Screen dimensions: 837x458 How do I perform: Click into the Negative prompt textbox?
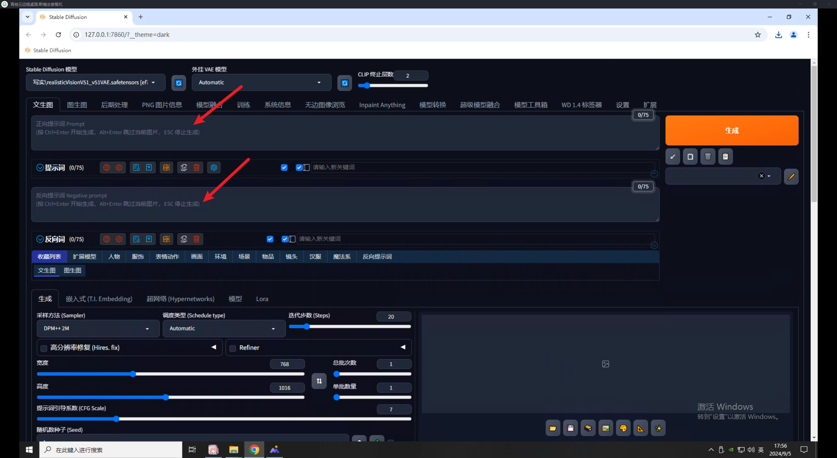pos(345,205)
